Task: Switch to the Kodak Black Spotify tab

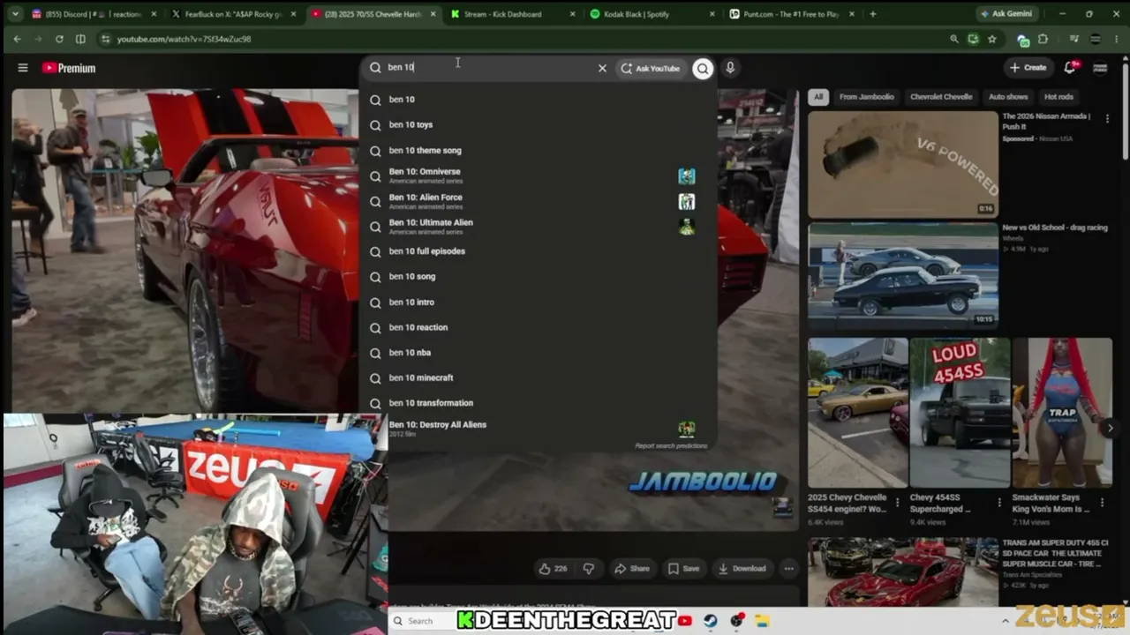Action: click(x=652, y=14)
